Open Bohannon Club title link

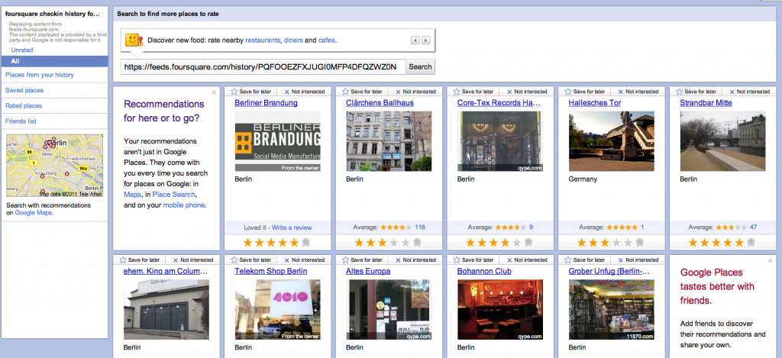point(484,271)
